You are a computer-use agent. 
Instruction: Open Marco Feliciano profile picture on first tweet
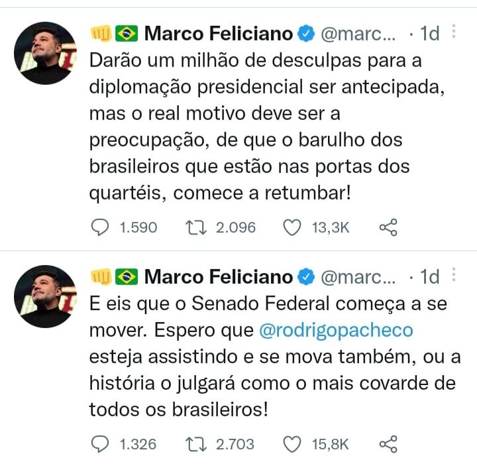45,53
